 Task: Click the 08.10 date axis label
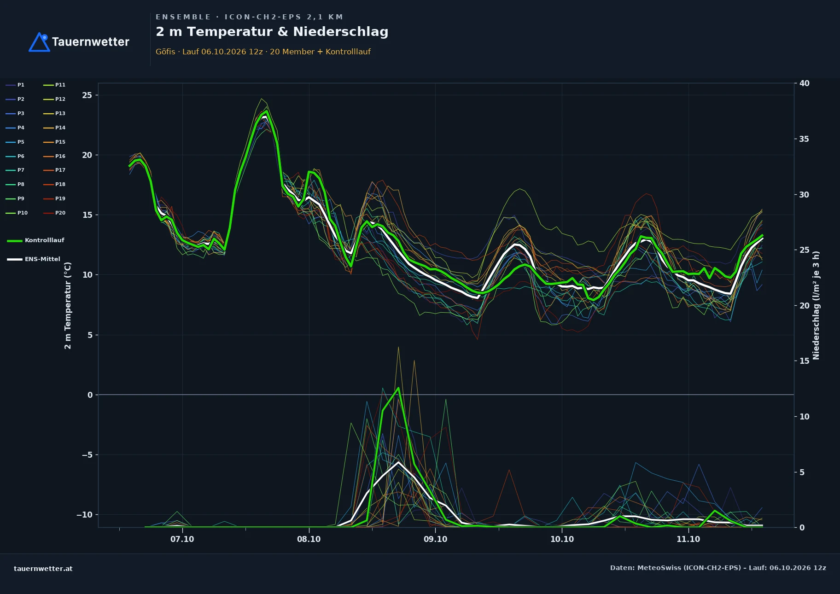click(x=309, y=539)
